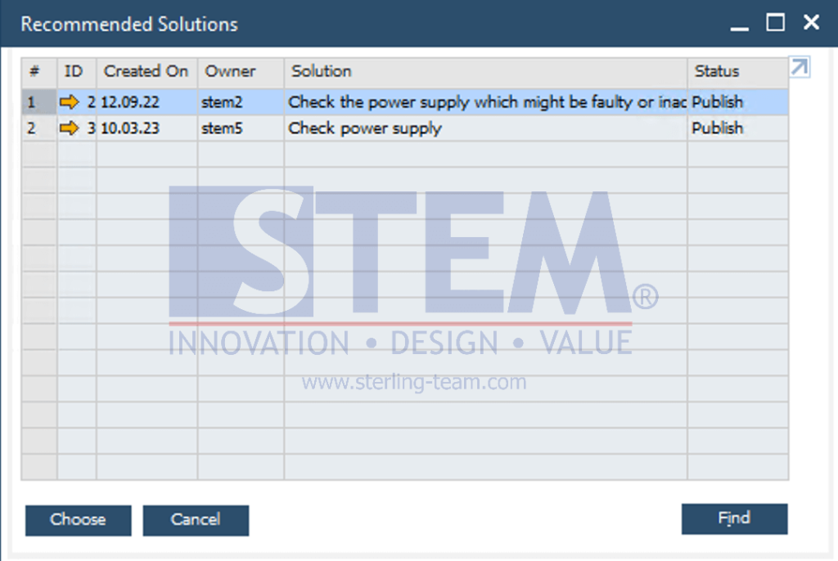The width and height of the screenshot is (838, 561).
Task: Open the expand form settings icon beside the Status column
Action: point(800,68)
